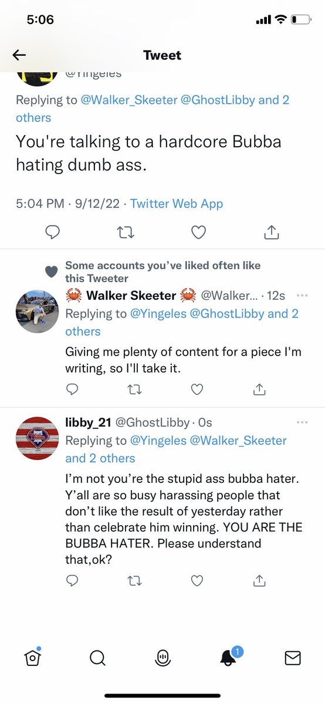The width and height of the screenshot is (325, 704).
Task: Tap the back arrow in Tweet header
Action: point(19,55)
